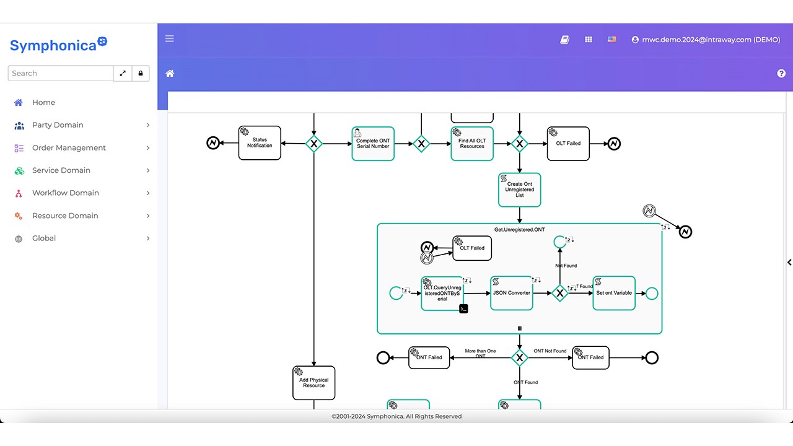Click the script terminal marker on OLT.Query task
793x446 pixels.
(x=463, y=308)
